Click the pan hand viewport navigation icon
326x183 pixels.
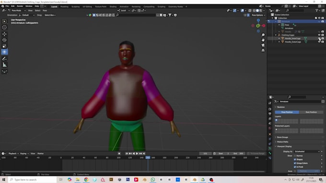[x=263, y=40]
